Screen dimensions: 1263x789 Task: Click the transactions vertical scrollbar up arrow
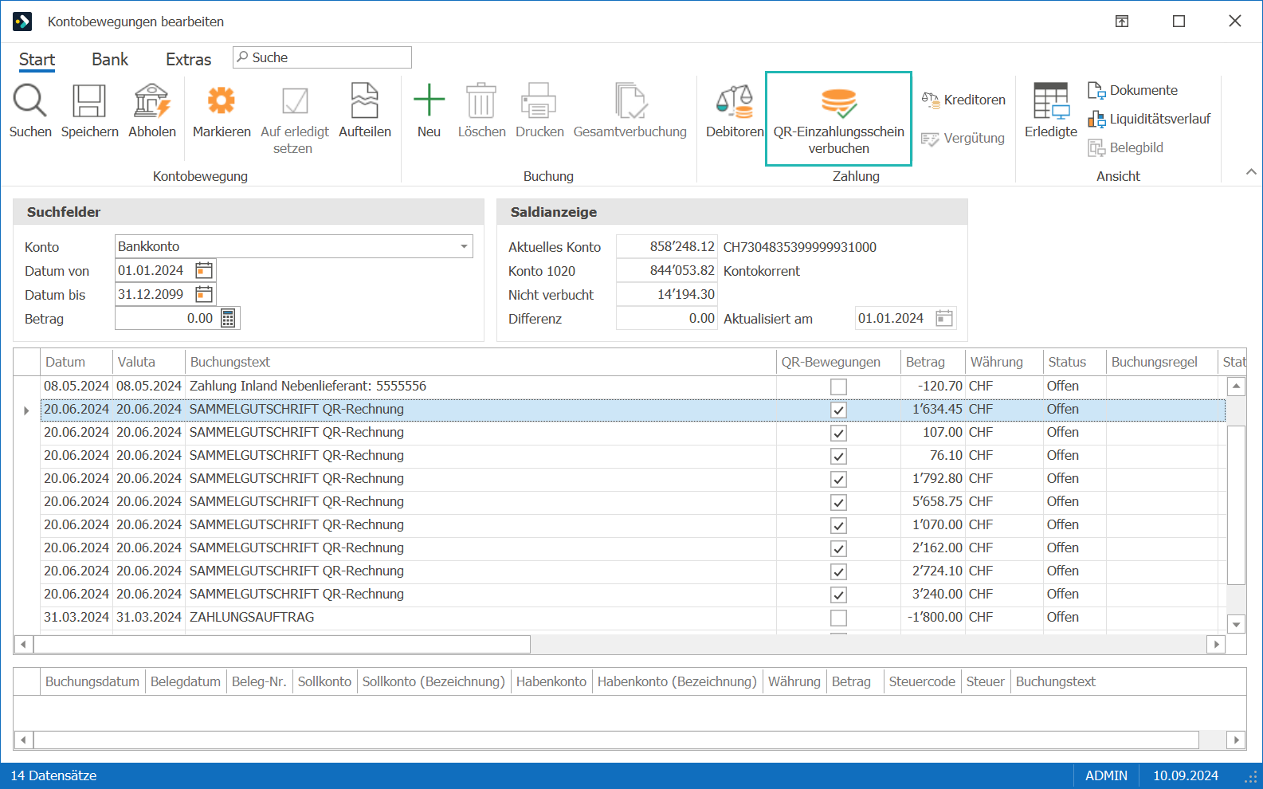[x=1236, y=387]
